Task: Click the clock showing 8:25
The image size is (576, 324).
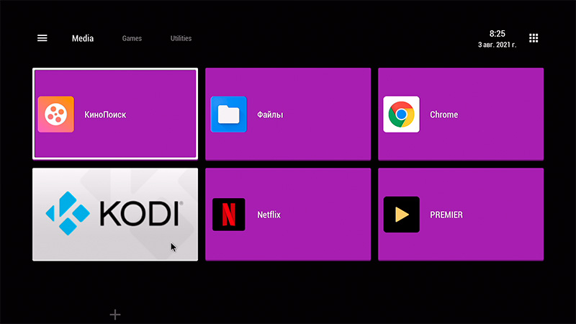Action: tap(497, 34)
